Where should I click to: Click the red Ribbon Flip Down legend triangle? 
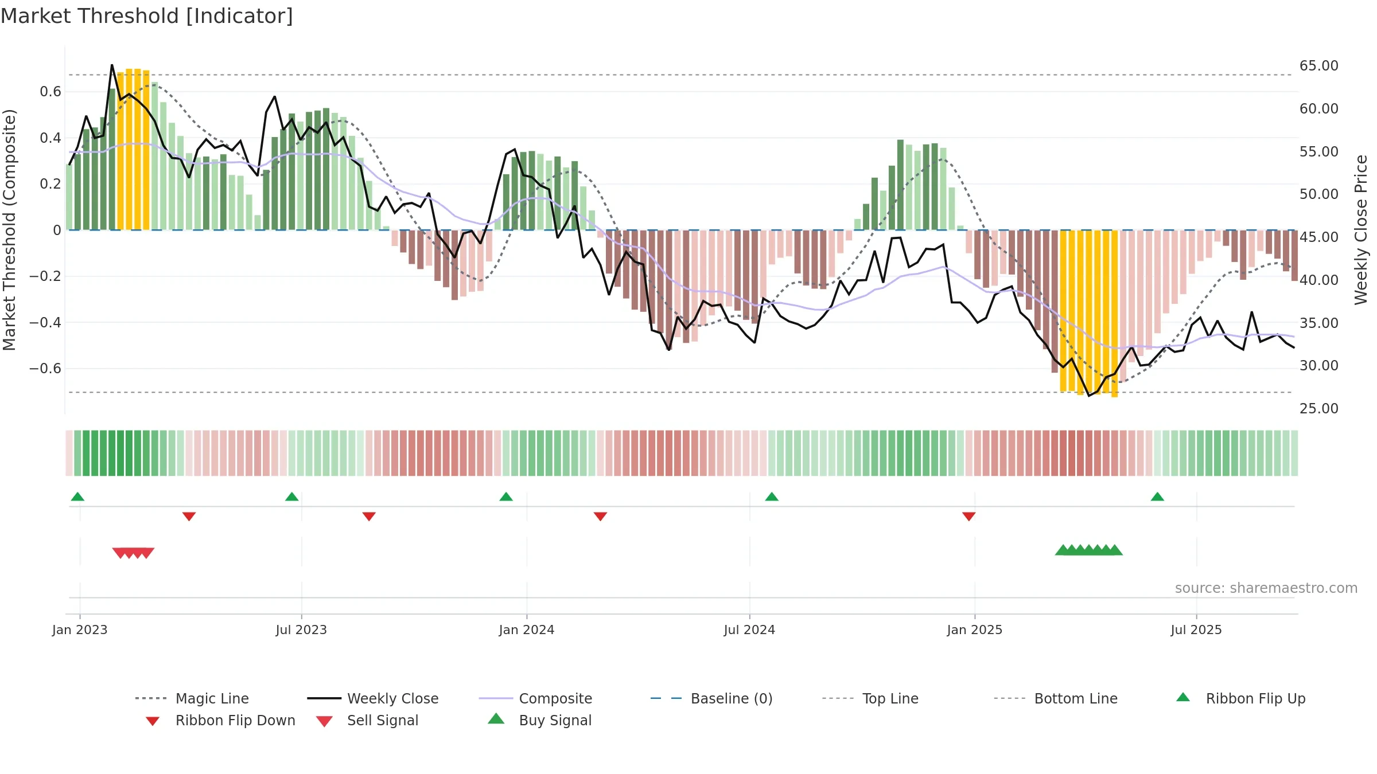pyautogui.click(x=153, y=721)
